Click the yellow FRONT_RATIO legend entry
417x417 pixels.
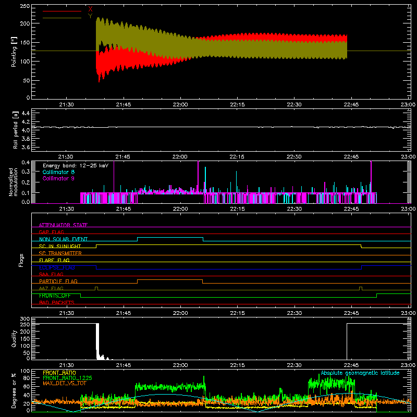click(59, 373)
